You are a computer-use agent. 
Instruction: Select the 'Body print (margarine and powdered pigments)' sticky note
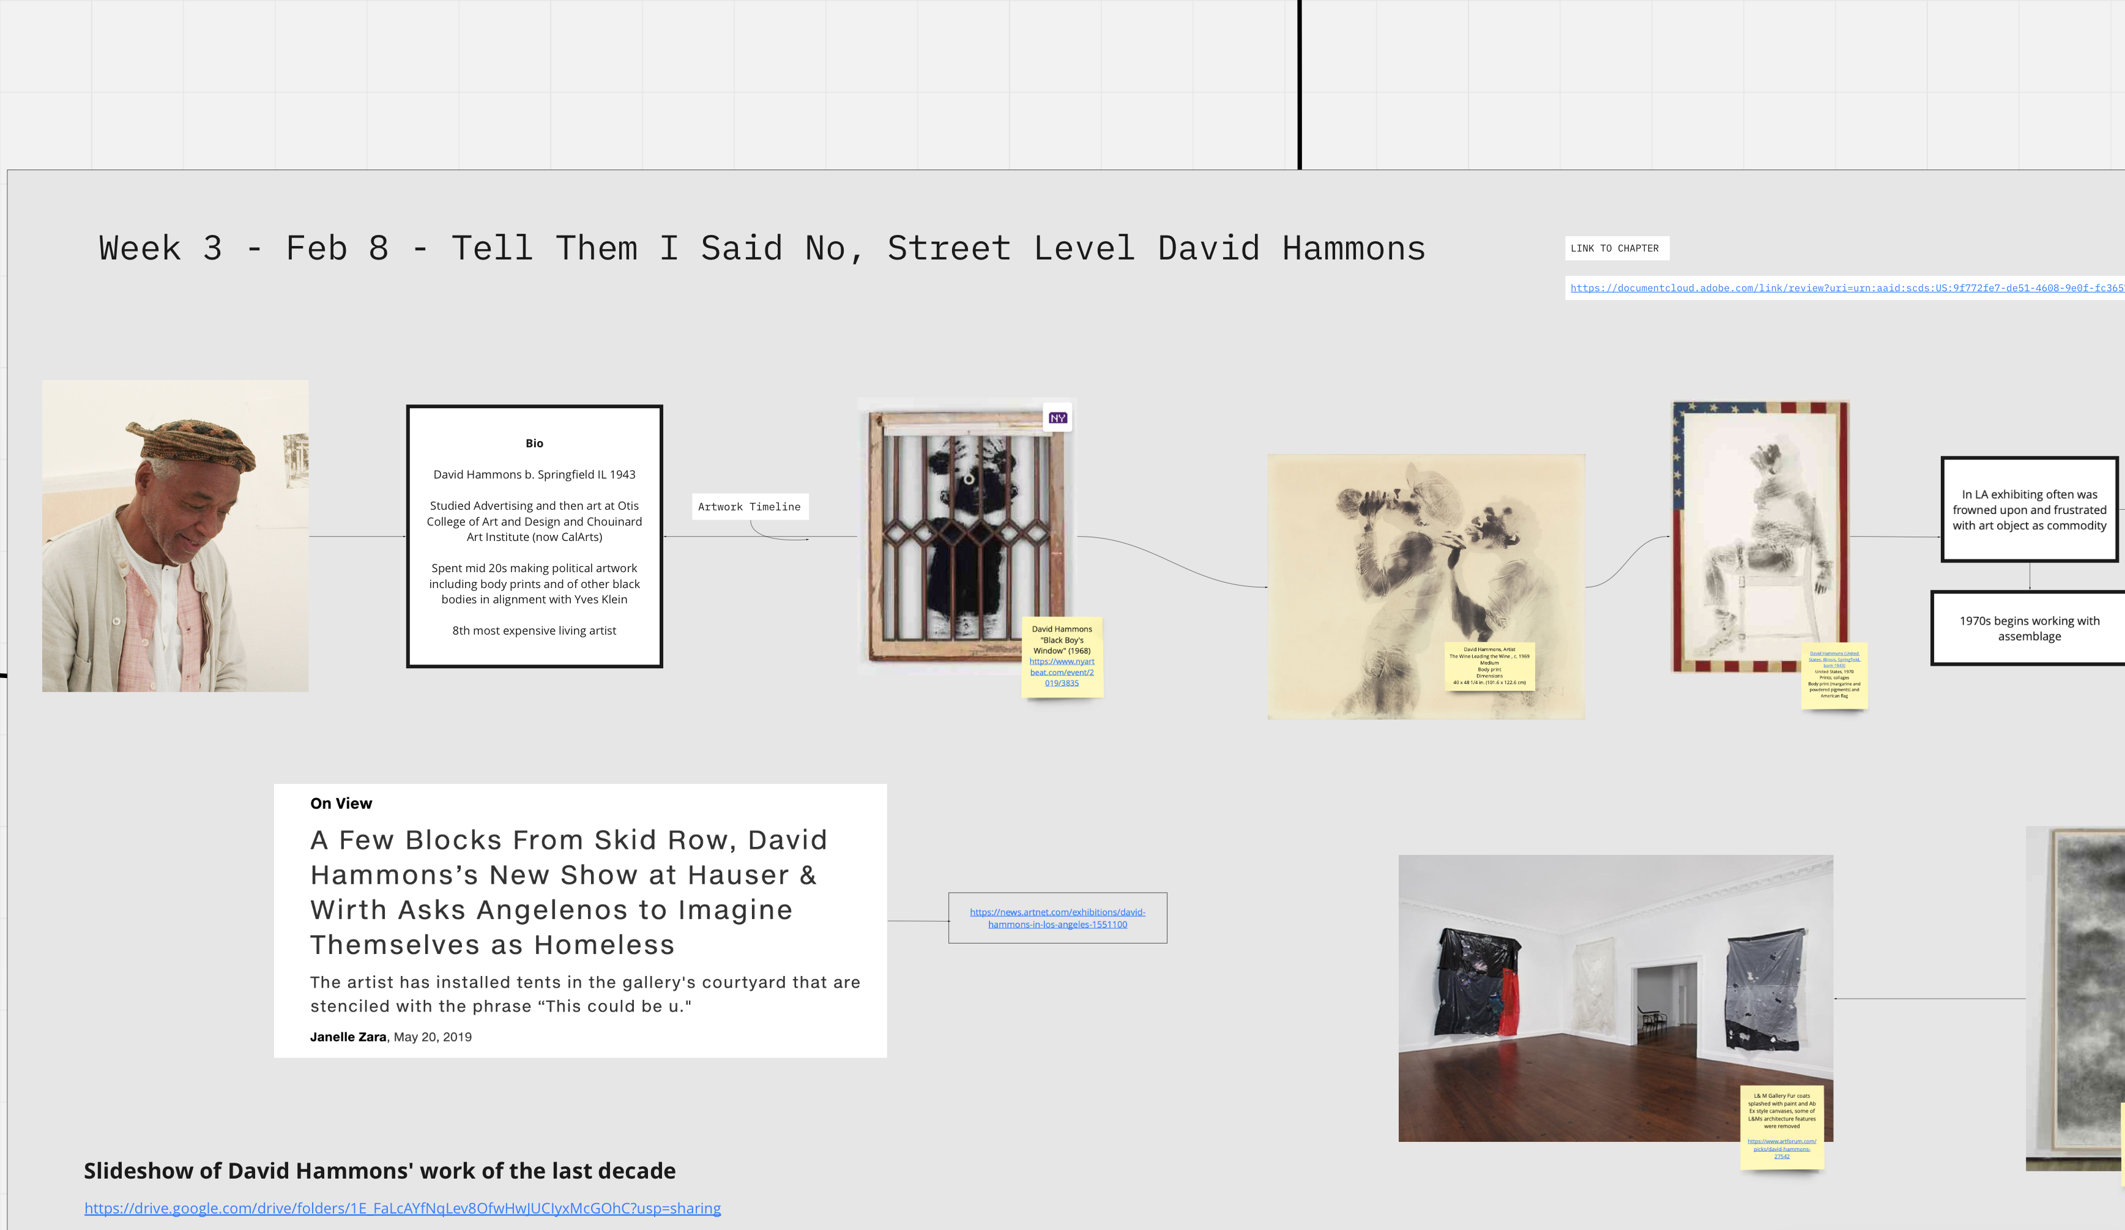click(1834, 677)
